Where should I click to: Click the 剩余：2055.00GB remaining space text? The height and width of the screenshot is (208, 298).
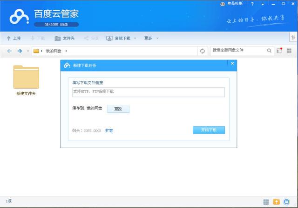tap(87, 130)
